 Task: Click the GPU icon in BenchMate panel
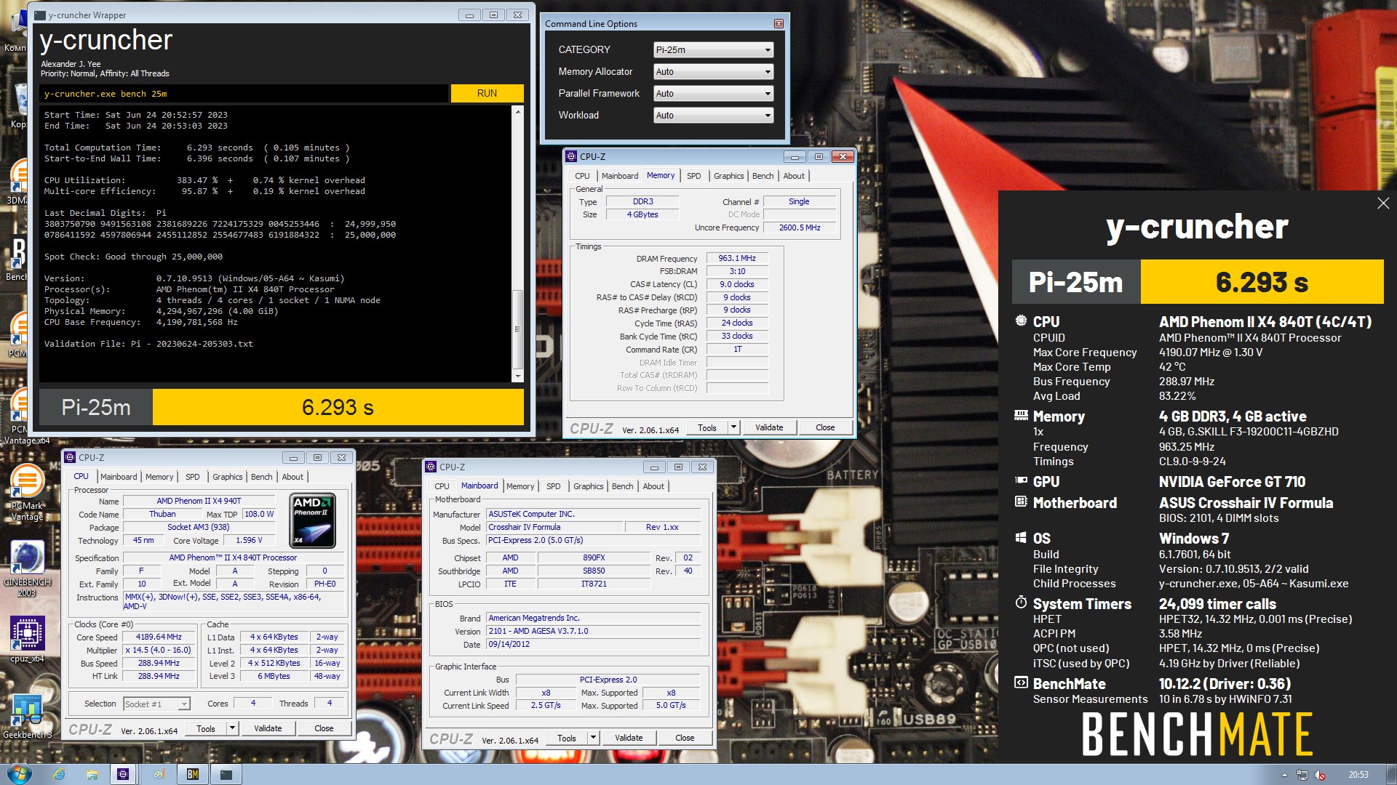[1021, 480]
